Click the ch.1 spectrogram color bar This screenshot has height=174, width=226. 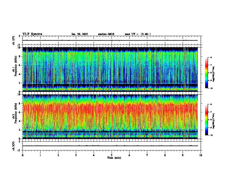[206, 73]
